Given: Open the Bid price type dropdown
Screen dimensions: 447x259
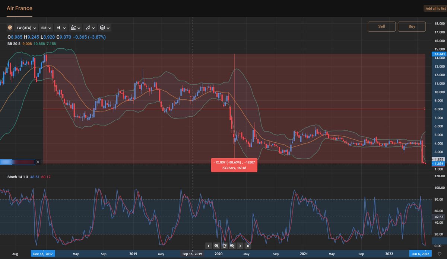Looking at the screenshot, I should coord(46,27).
